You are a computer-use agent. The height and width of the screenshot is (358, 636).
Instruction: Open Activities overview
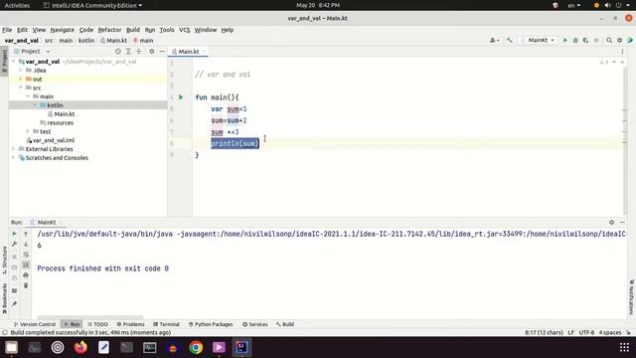point(17,5)
